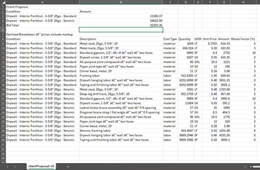Viewport: 260px width, 170px height.
Task: Select row 1 header
Action: [x=3, y=7]
